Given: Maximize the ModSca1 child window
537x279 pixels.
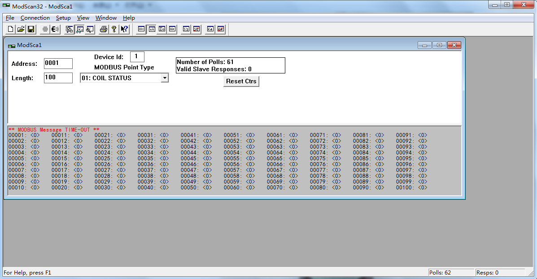Looking at the screenshot, I should 439,45.
